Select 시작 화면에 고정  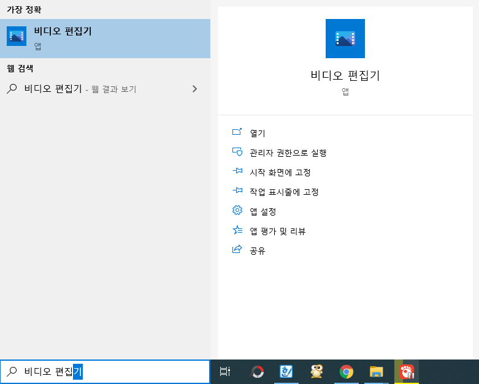(x=280, y=173)
